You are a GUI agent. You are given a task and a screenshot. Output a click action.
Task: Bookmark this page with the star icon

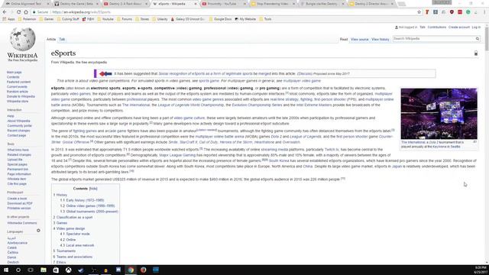coord(419,12)
